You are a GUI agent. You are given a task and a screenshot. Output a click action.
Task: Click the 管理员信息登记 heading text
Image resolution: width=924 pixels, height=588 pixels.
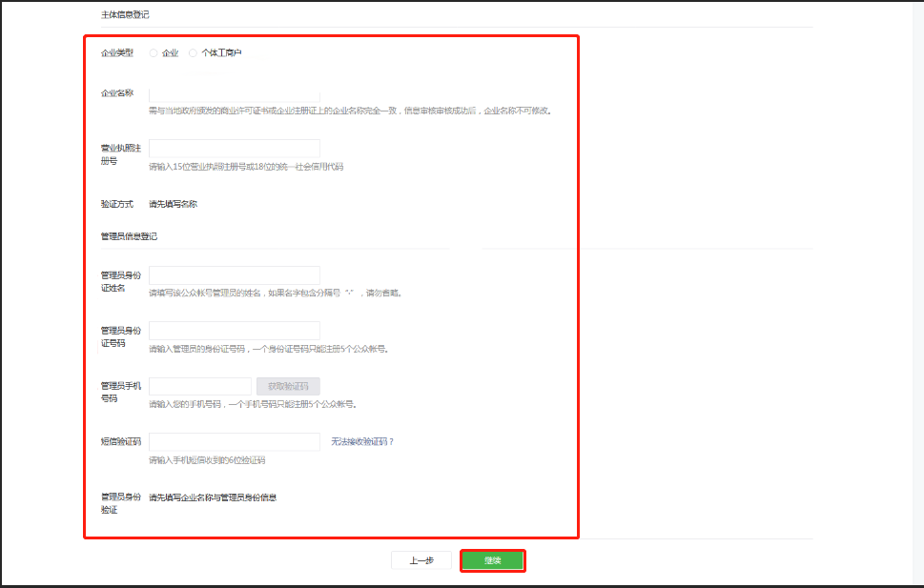tap(129, 236)
